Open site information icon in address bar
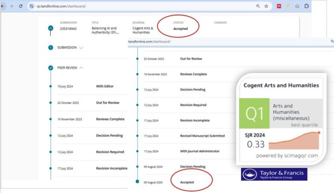 [x=31, y=6]
